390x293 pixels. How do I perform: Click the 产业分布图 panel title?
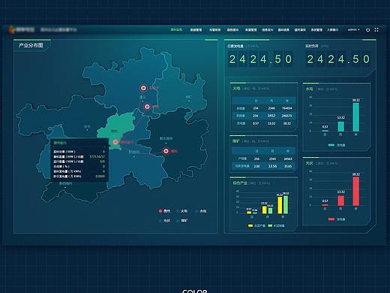31,45
